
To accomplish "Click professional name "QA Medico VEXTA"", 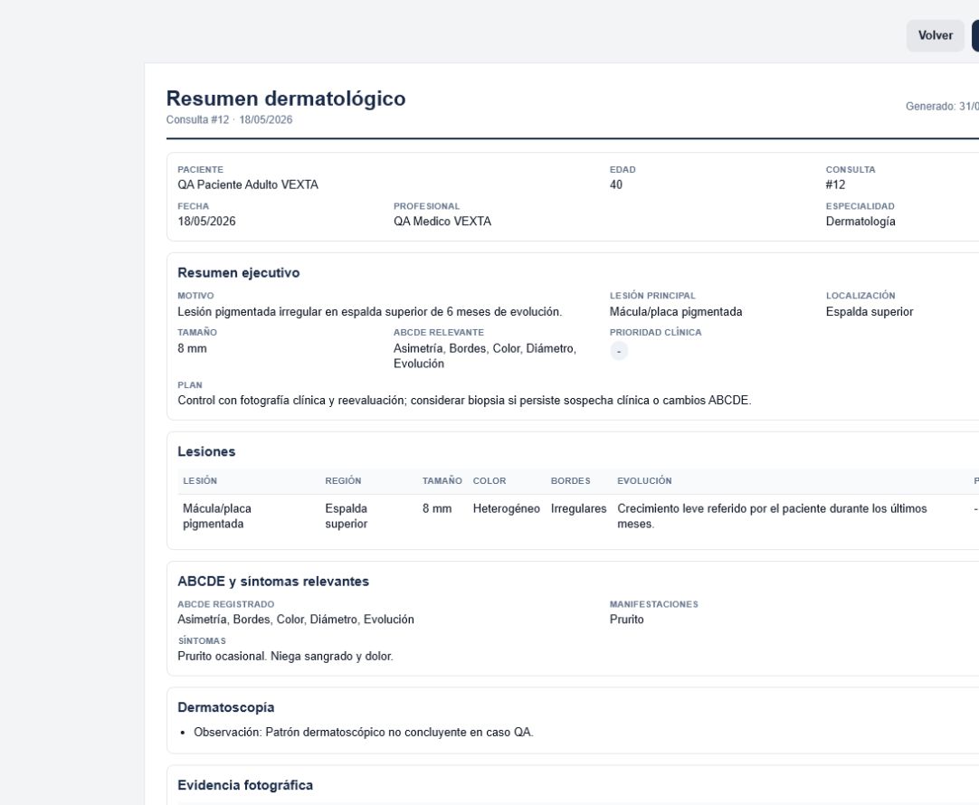I will tap(442, 222).
